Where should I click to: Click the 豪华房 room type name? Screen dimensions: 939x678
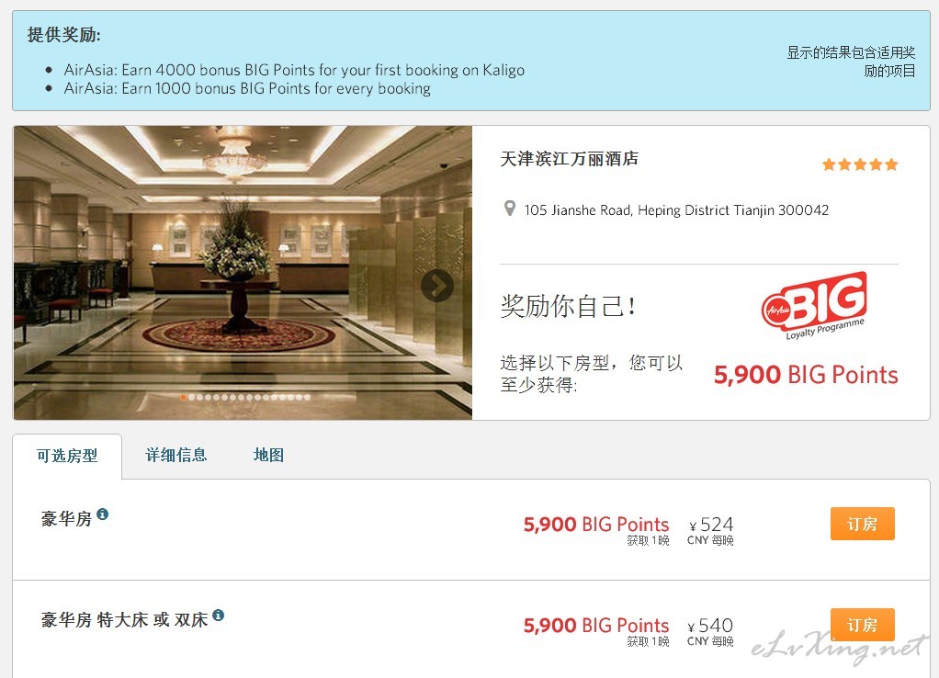pyautogui.click(x=66, y=519)
